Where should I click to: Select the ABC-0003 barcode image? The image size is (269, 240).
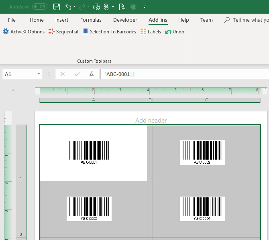(x=89, y=209)
